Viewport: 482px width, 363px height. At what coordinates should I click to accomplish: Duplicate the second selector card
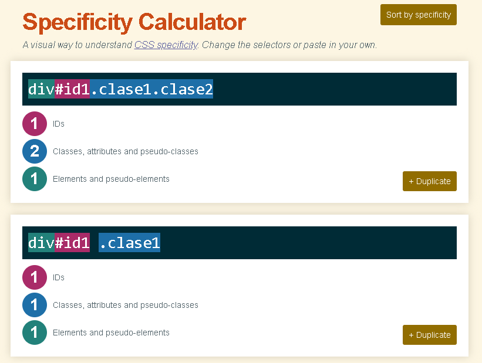pyautogui.click(x=429, y=335)
